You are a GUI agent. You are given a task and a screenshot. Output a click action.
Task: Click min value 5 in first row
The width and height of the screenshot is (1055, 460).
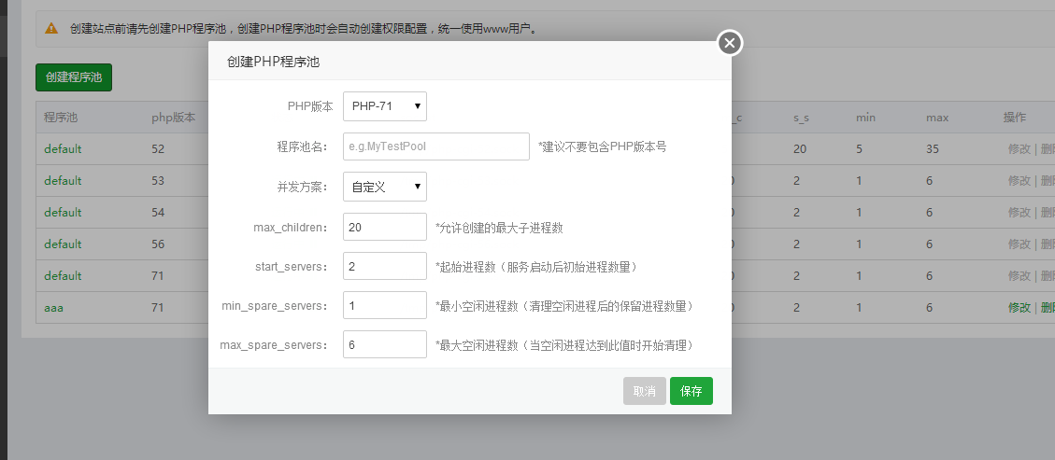coord(859,148)
